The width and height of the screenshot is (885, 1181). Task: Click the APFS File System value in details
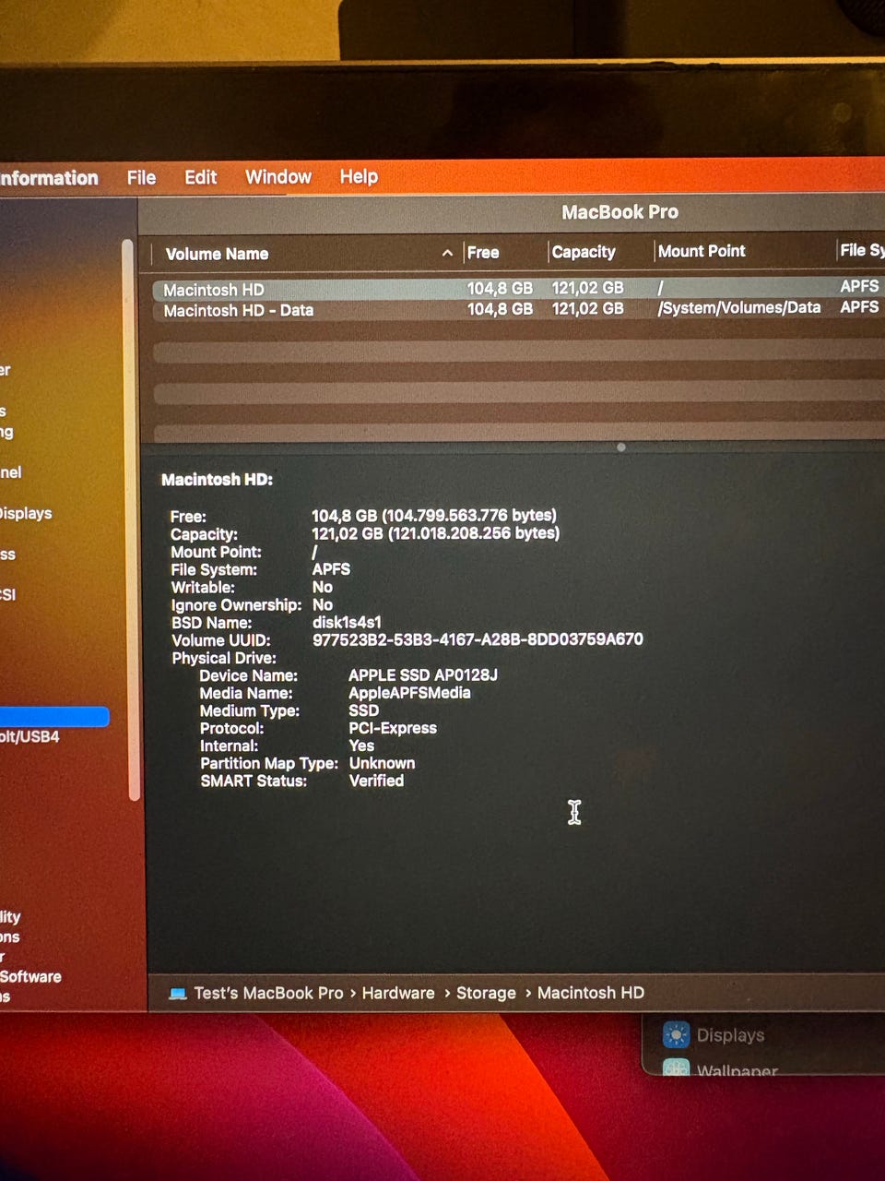pos(331,569)
